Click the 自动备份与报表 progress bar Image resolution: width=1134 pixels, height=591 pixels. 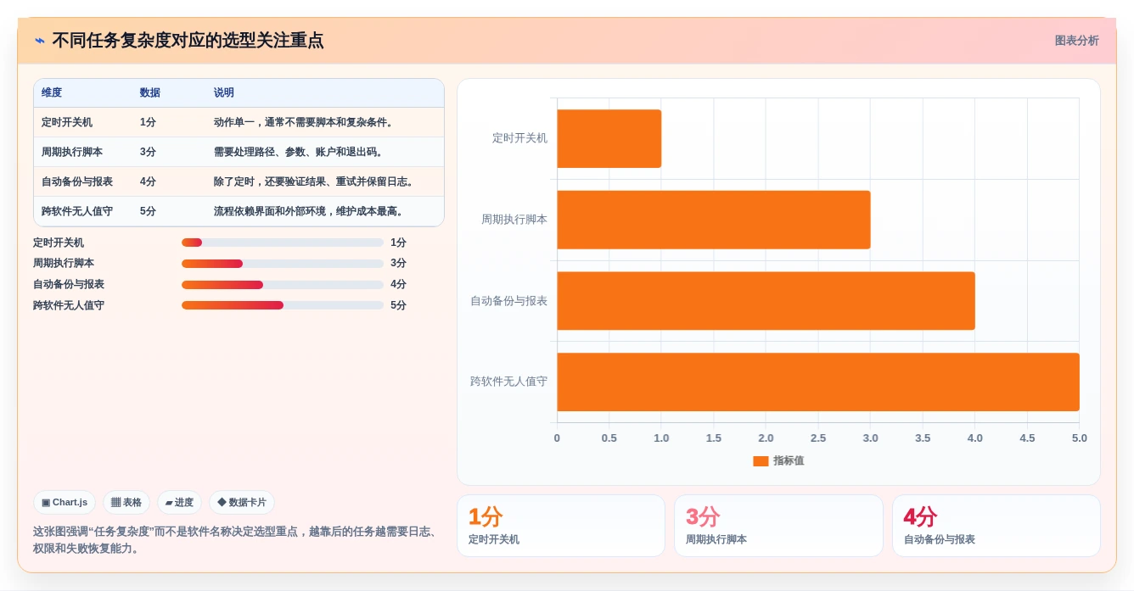click(283, 285)
